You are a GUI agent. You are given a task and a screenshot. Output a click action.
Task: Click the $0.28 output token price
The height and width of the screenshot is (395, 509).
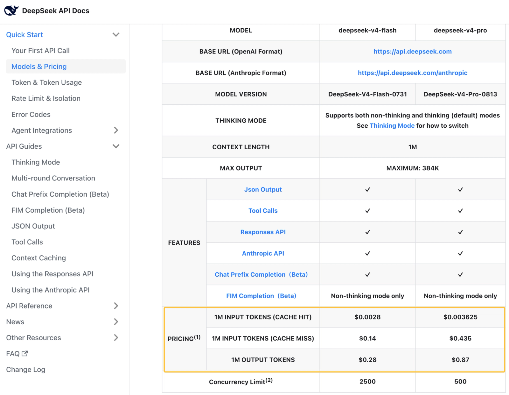tap(367, 359)
